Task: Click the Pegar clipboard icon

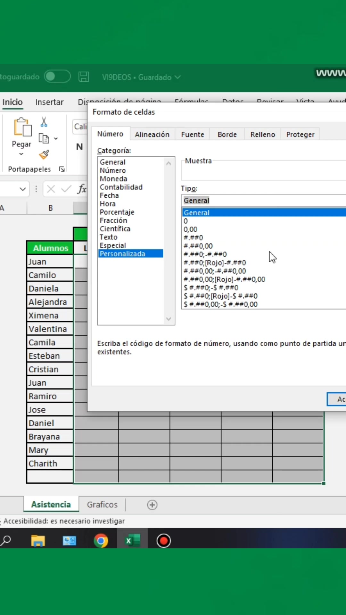Action: pos(22,127)
